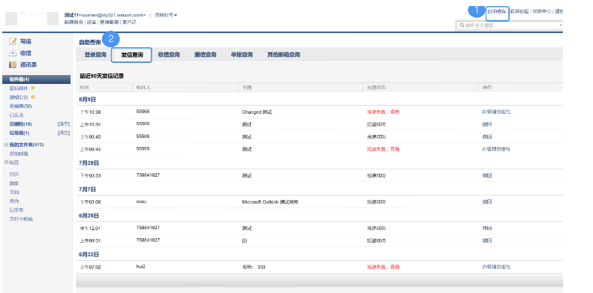Open the 已删除(18) folder
Viewport: 593px width, 293px height.
[20, 124]
